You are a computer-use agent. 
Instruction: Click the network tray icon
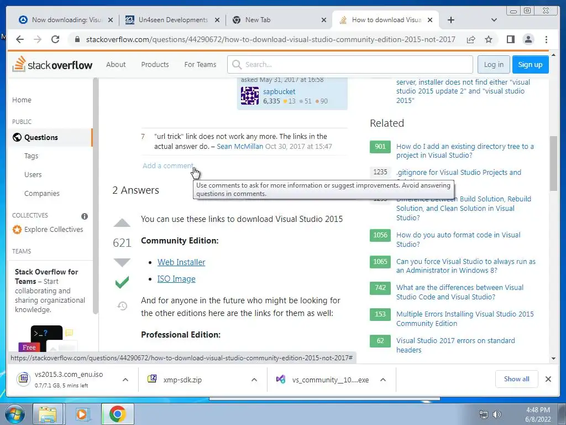pos(483,414)
